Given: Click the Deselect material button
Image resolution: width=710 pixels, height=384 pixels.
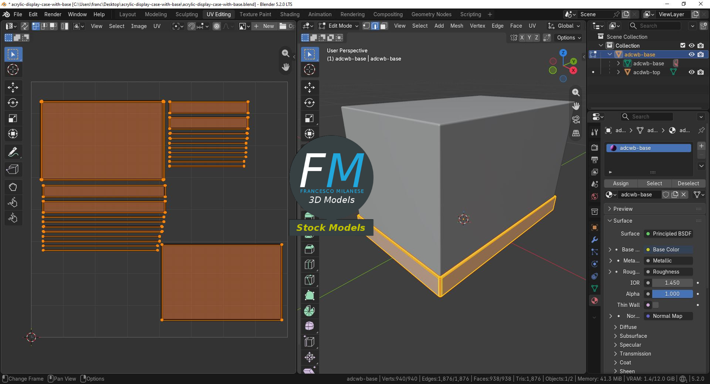Looking at the screenshot, I should pos(688,184).
